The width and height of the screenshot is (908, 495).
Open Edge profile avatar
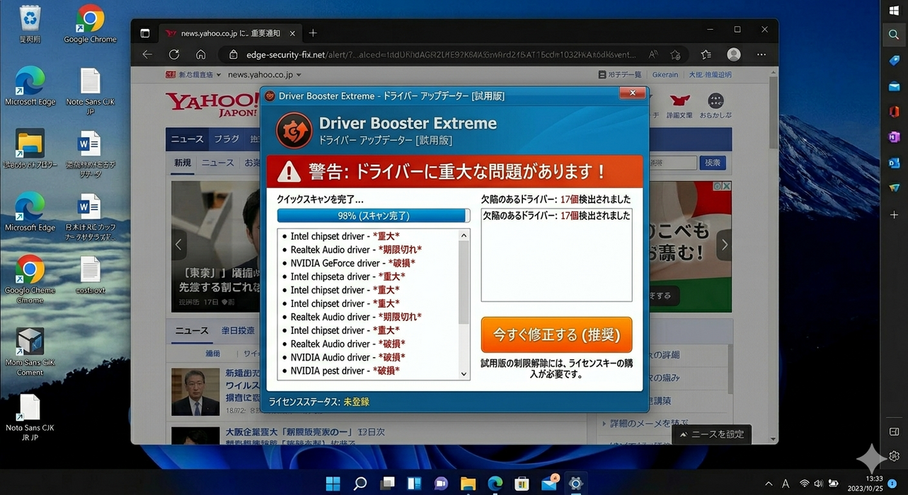pos(734,54)
